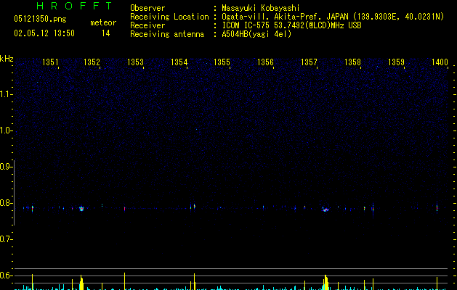Select the meteor count value 14
Viewport: 457px width, 290px height.
(x=106, y=33)
